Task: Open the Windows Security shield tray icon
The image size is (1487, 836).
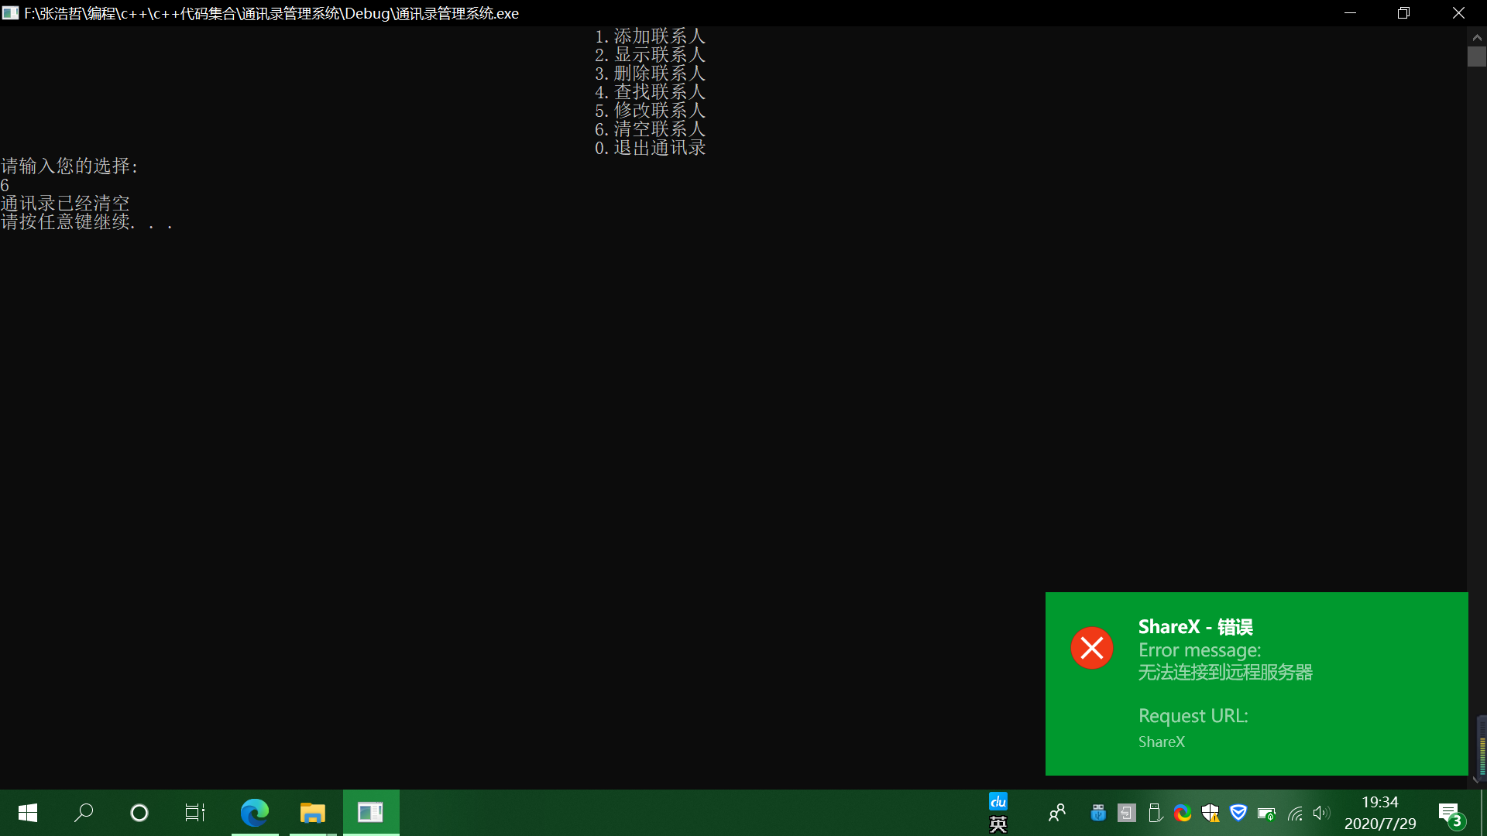Action: (x=1211, y=813)
